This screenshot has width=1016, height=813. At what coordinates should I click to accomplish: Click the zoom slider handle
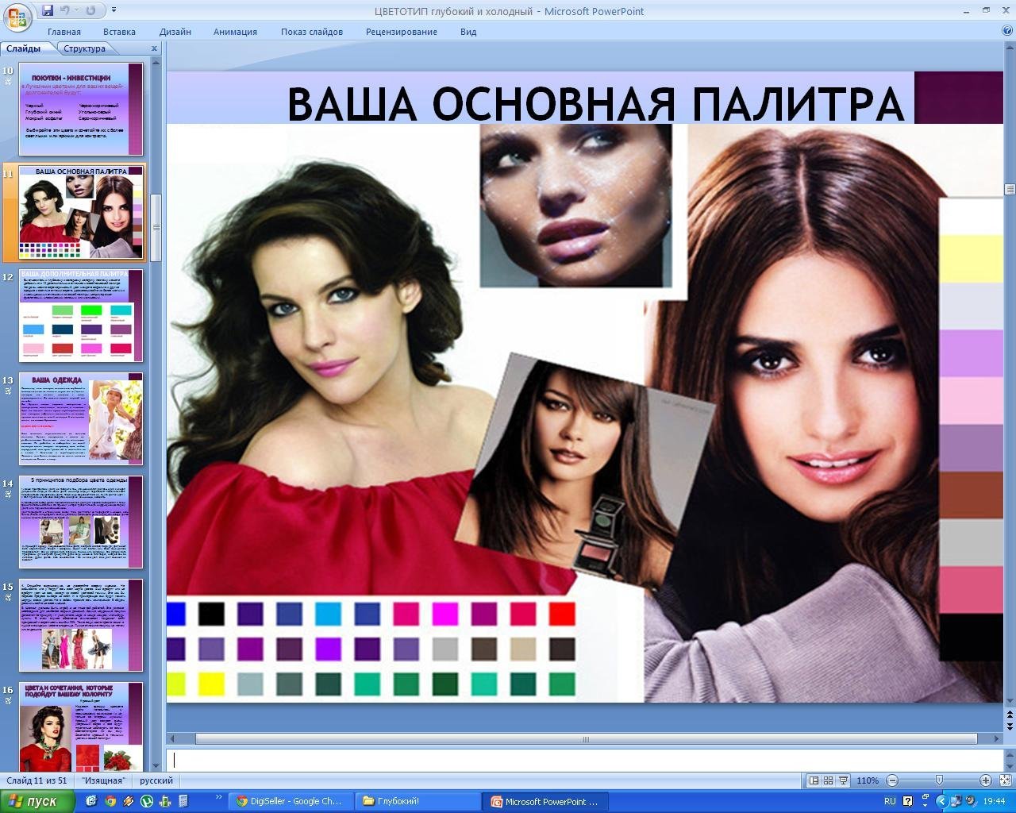pyautogui.click(x=939, y=780)
